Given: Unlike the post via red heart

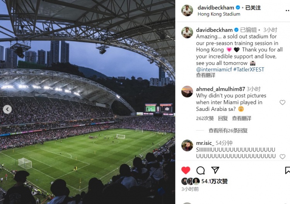Looking at the screenshot, I should [186, 170].
